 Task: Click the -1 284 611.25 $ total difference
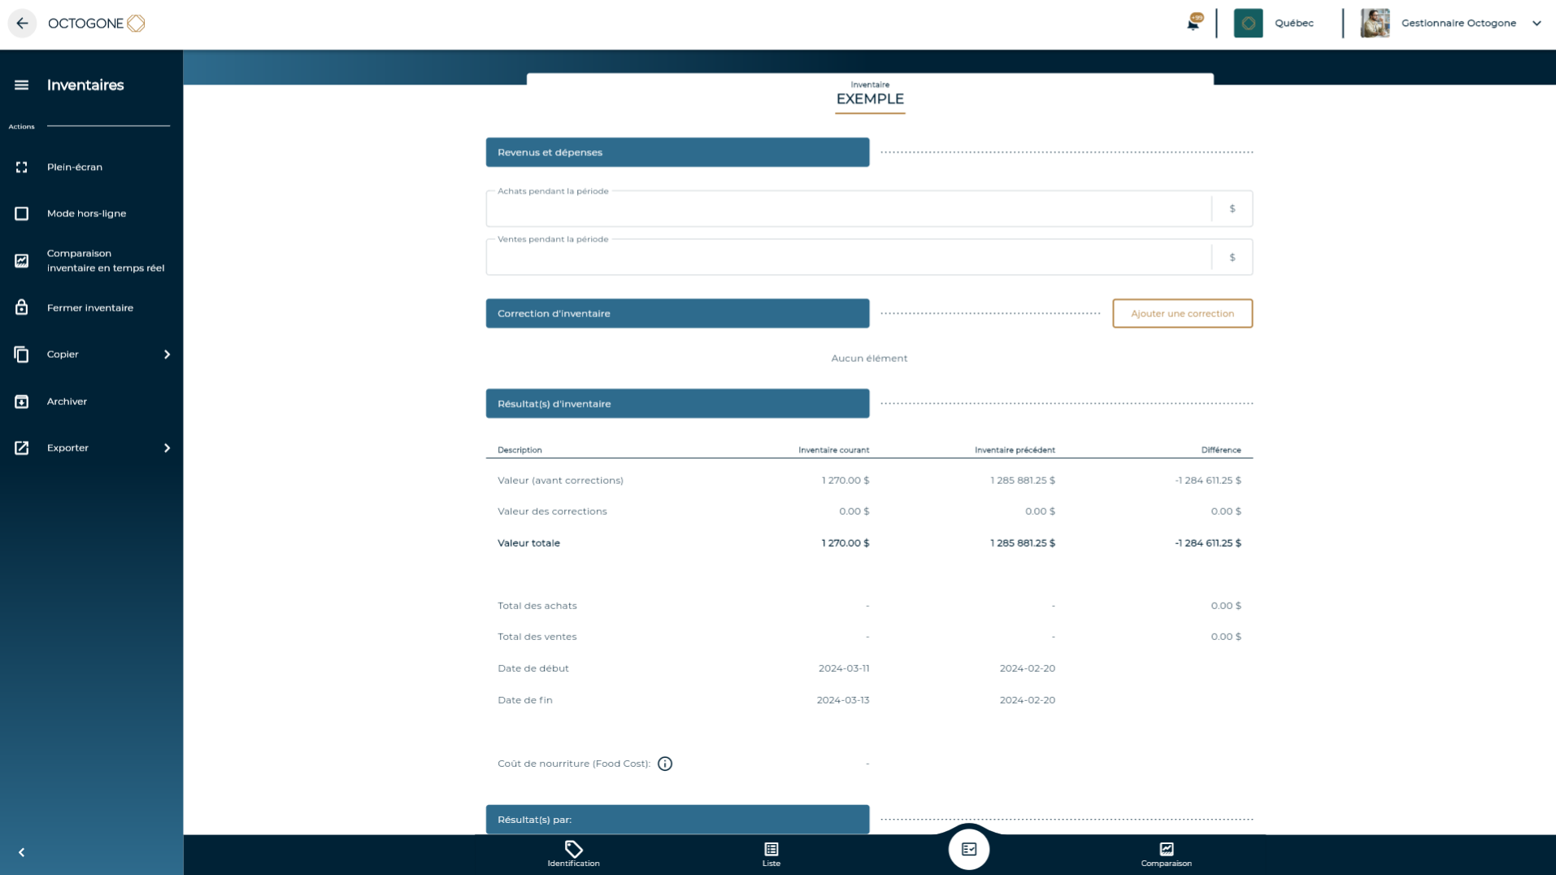[1207, 543]
